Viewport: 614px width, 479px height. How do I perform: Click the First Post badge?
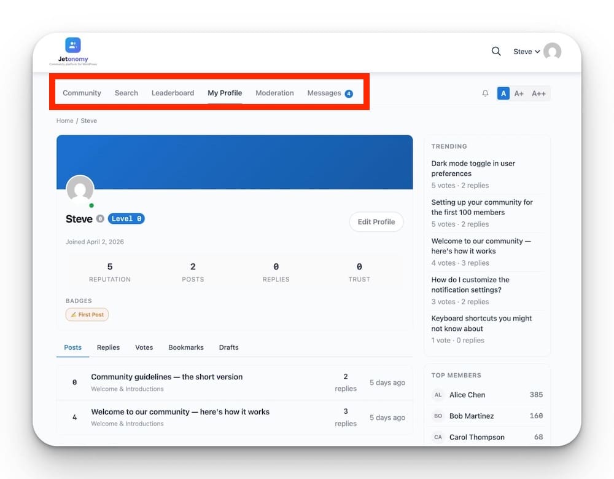point(87,315)
